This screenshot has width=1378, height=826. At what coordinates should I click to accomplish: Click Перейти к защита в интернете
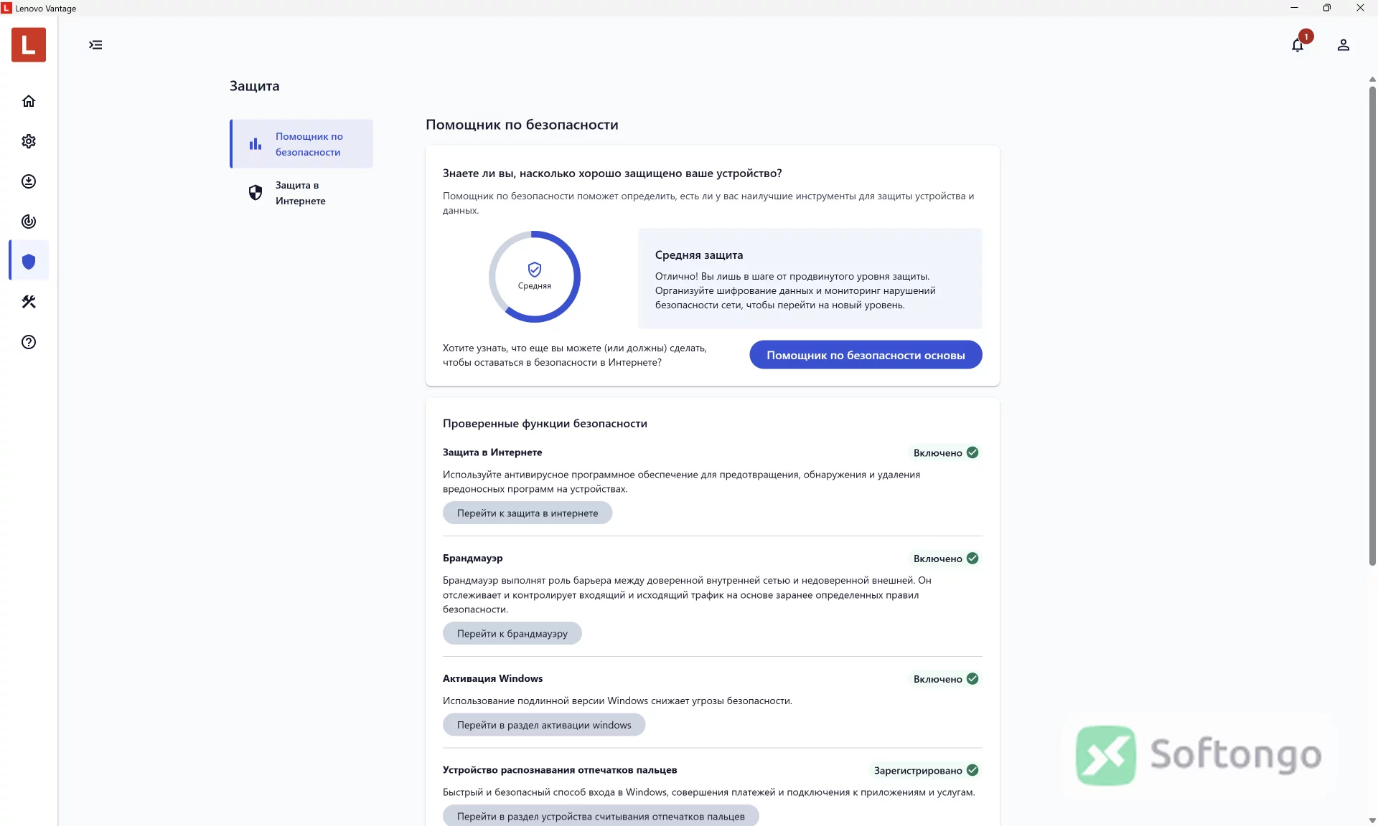(528, 513)
